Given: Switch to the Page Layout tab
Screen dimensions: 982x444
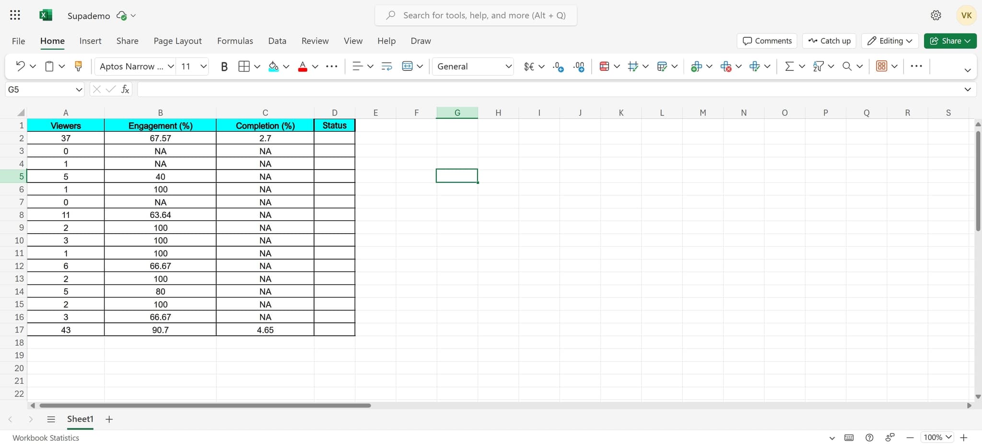Looking at the screenshot, I should (x=177, y=41).
